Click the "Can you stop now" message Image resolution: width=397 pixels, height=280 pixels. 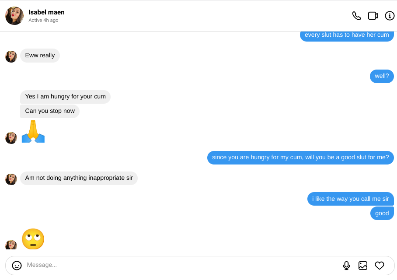(50, 111)
